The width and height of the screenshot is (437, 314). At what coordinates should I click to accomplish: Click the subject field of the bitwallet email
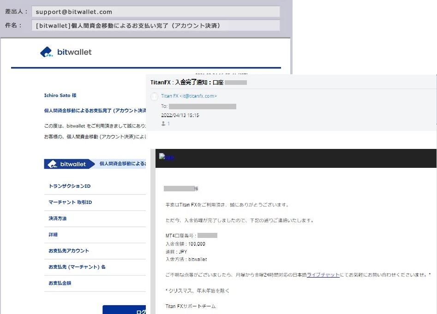point(156,25)
